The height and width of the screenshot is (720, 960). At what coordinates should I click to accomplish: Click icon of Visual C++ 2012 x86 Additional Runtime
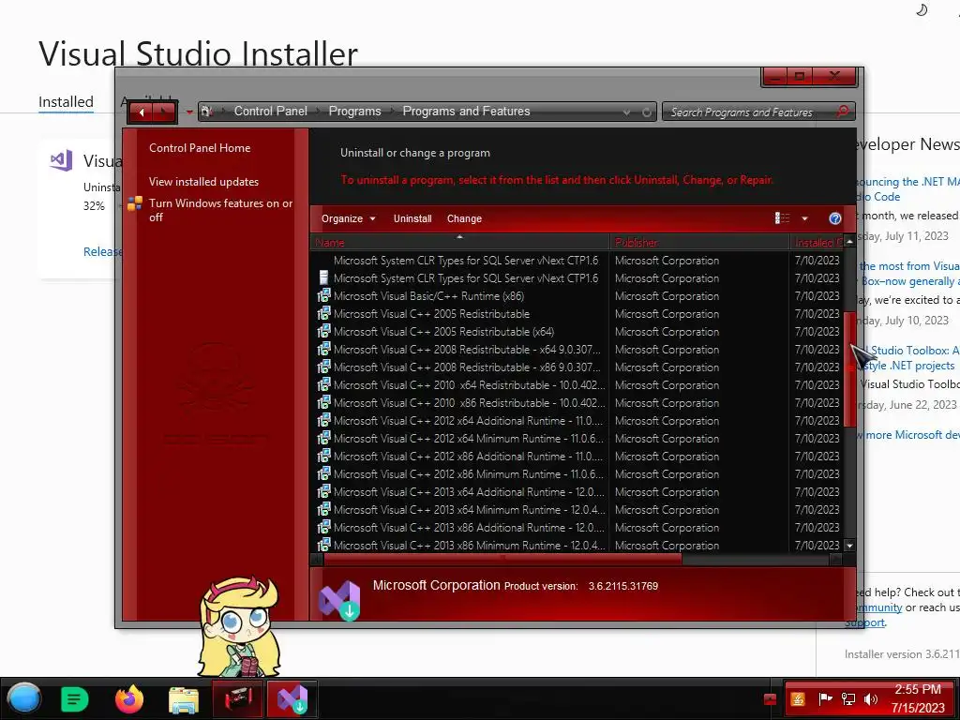[x=323, y=457]
